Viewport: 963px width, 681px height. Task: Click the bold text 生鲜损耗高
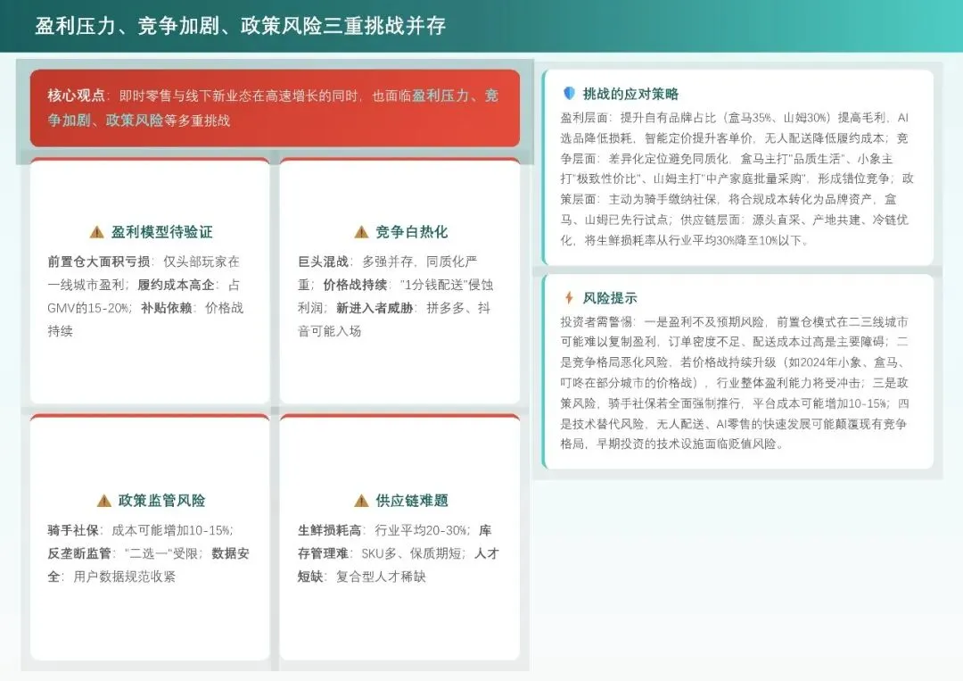click(330, 530)
